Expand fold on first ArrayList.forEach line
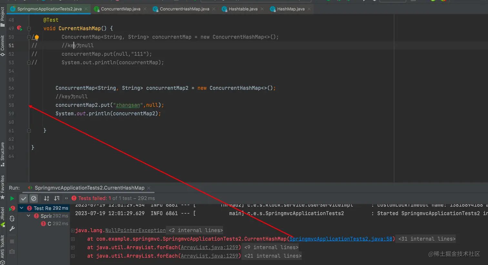Image resolution: width=488 pixels, height=265 pixels. point(73,248)
